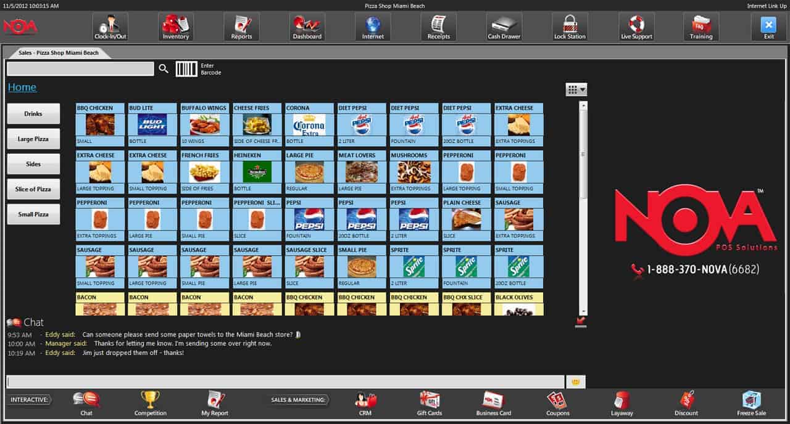Add Meat Lovers large pie item
790x424 pixels.
(x=362, y=171)
